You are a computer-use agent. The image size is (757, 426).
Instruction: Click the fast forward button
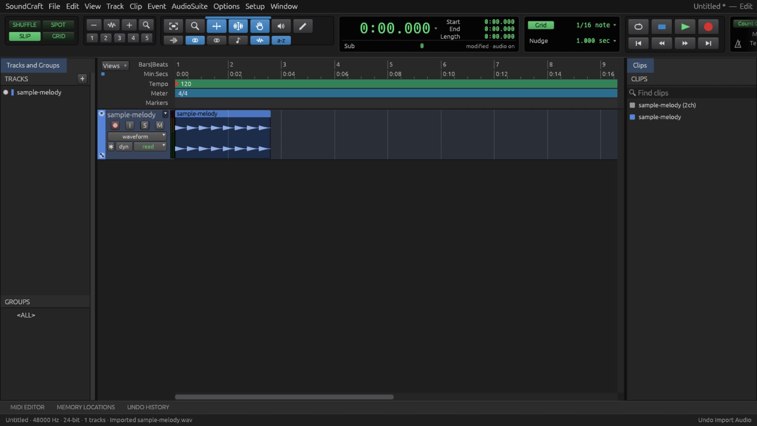[x=685, y=43]
